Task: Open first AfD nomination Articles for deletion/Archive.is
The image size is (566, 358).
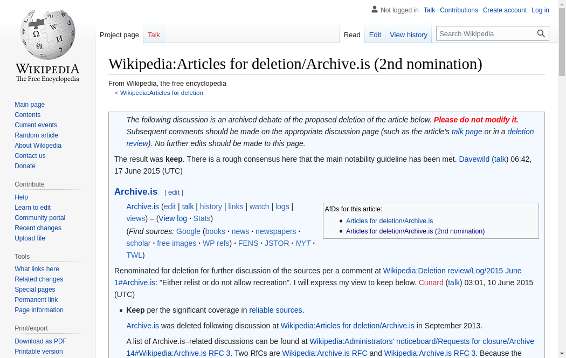Action: [389, 221]
